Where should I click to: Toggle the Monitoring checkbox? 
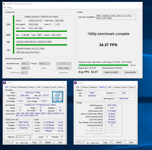[58, 72]
